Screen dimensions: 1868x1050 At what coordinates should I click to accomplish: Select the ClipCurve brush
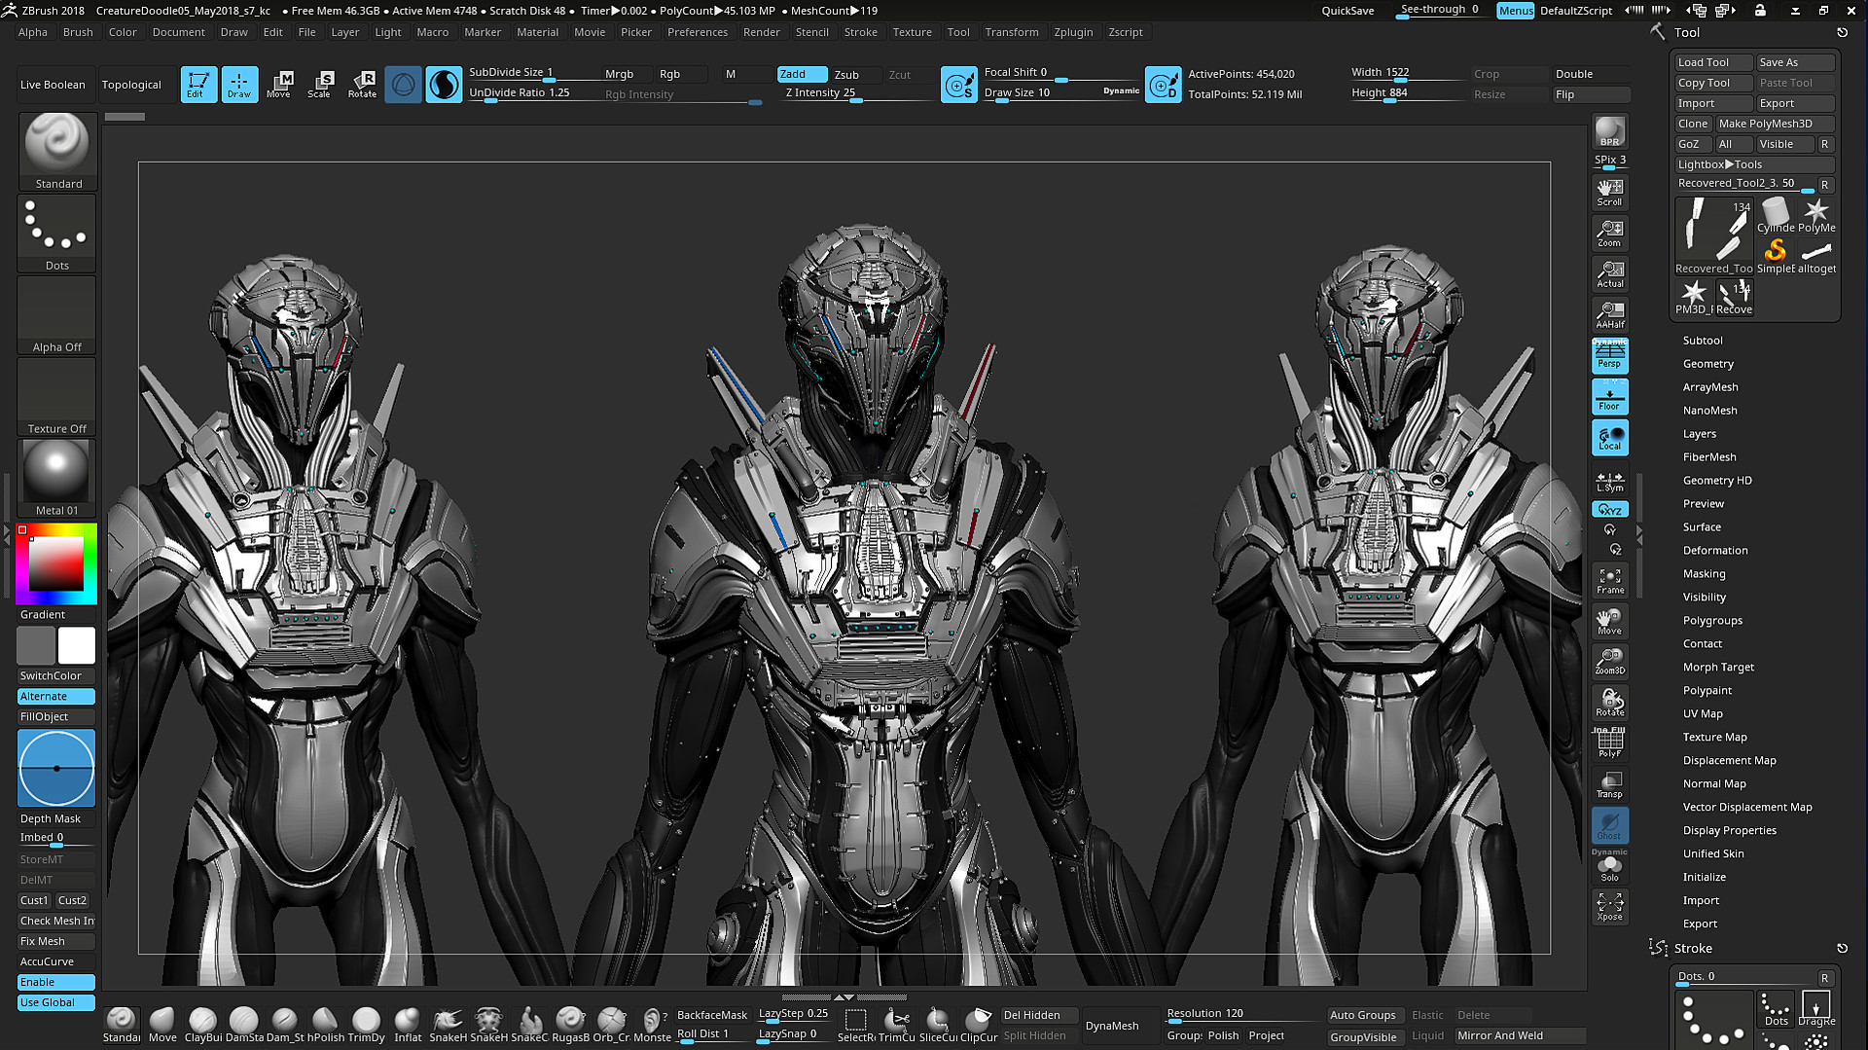pyautogui.click(x=979, y=1025)
